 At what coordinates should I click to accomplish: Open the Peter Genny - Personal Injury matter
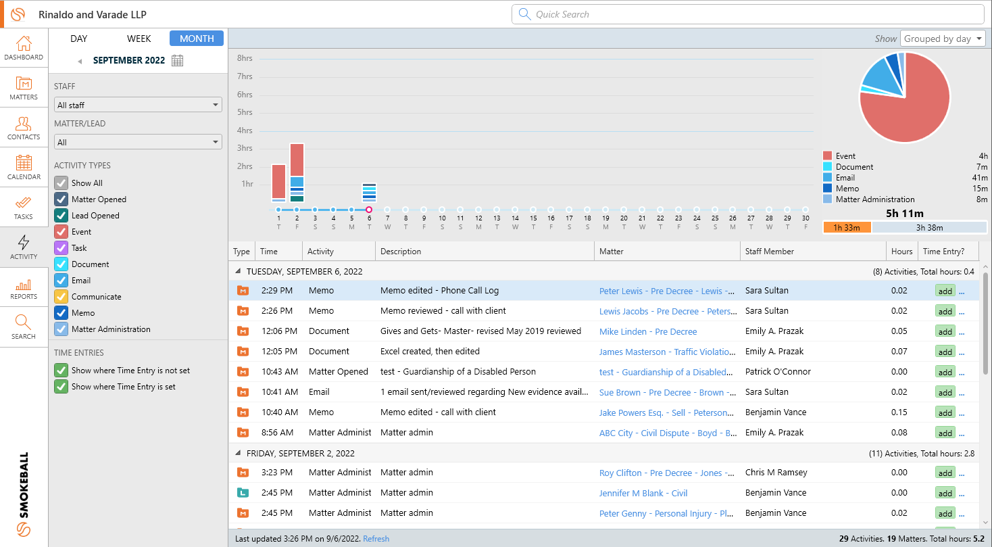[x=666, y=514]
